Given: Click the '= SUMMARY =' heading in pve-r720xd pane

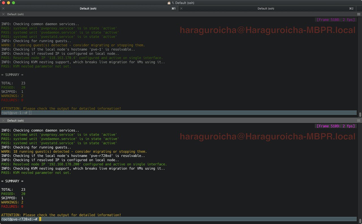Looking at the screenshot, I should (x=12, y=181).
